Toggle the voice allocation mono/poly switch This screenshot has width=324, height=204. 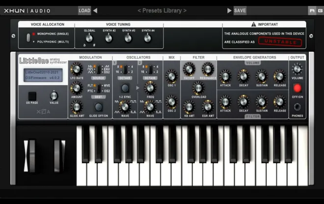(28, 38)
